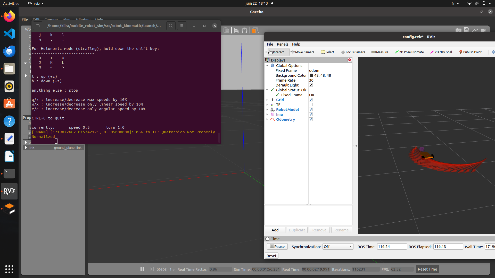Open terminal search icon
Screen dimensions: 495x278
(171, 26)
